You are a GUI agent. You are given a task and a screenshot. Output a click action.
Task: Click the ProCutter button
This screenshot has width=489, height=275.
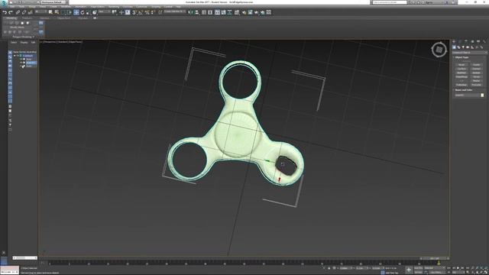pyautogui.click(x=476, y=85)
